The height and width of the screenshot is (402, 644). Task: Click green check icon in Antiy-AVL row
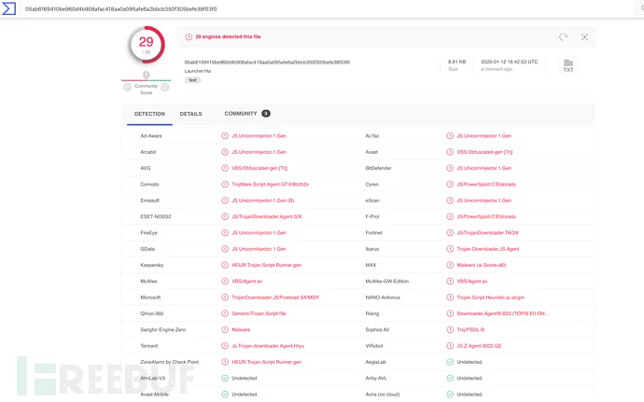[x=450, y=378]
